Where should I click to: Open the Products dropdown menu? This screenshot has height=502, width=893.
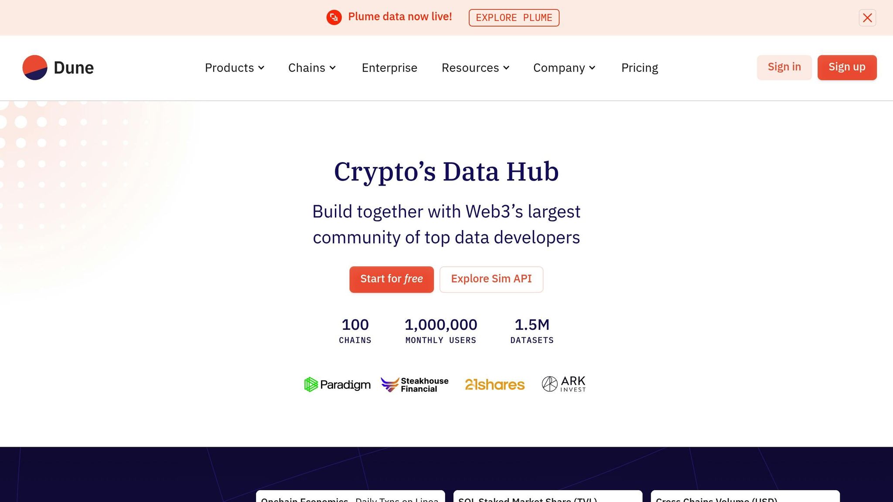coord(235,68)
